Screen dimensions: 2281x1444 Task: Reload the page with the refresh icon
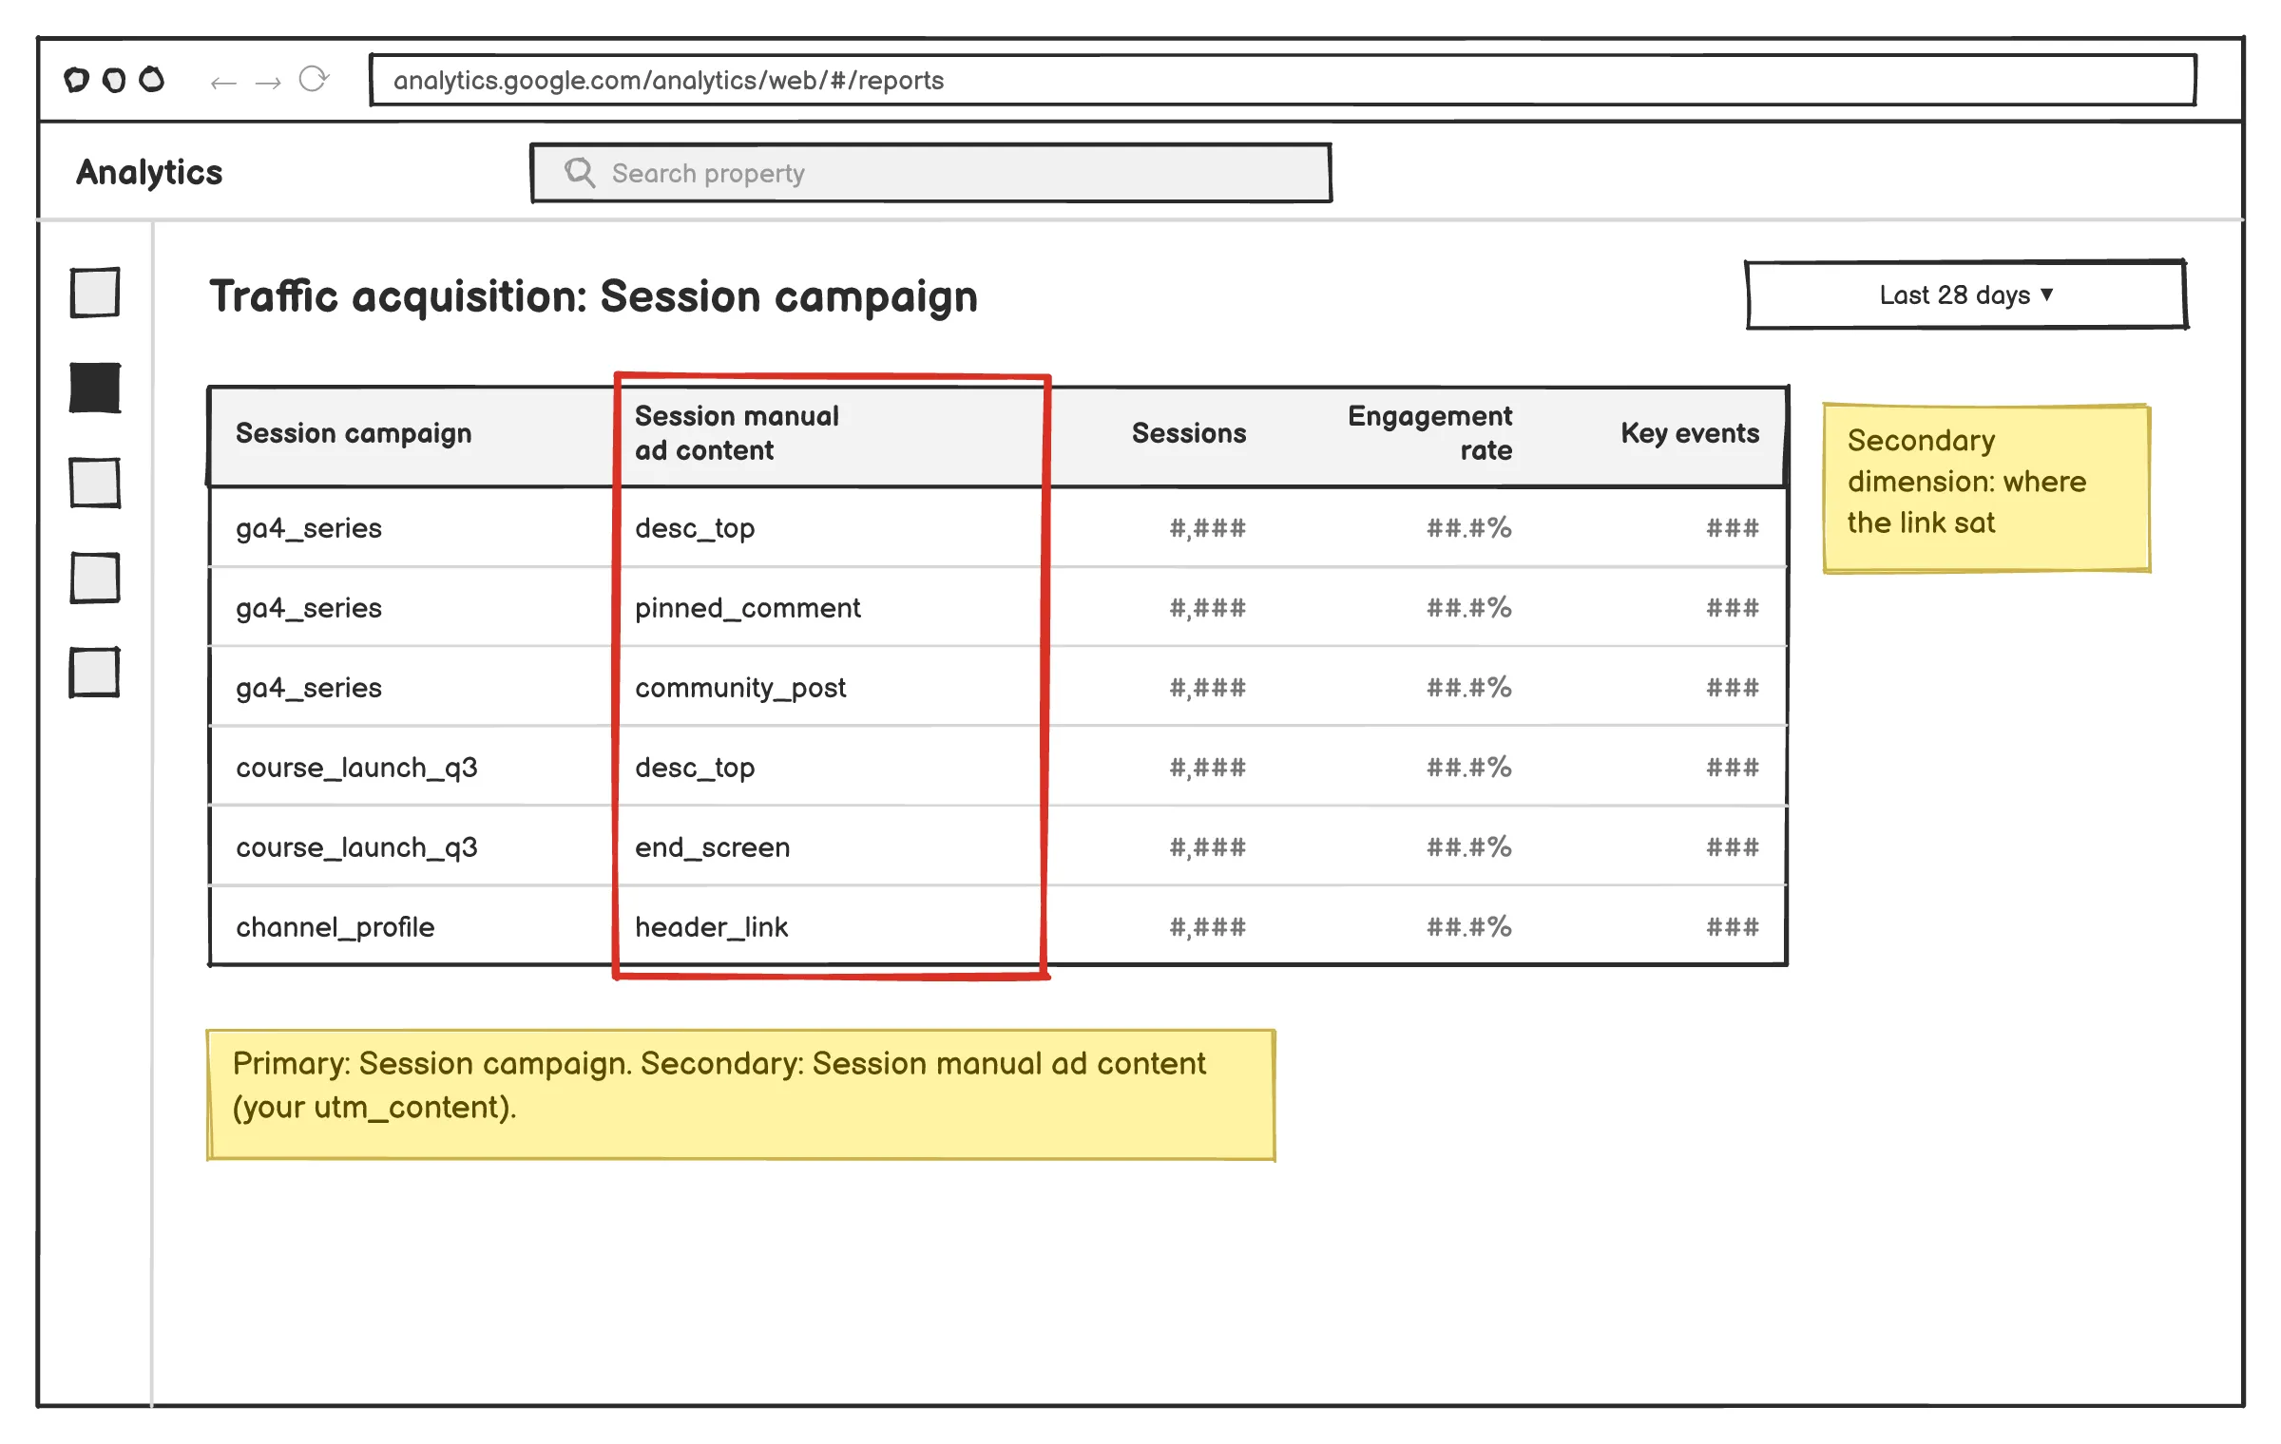click(x=313, y=79)
